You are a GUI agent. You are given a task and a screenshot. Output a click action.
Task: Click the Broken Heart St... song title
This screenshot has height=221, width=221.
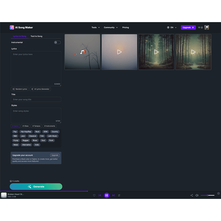click(16, 194)
